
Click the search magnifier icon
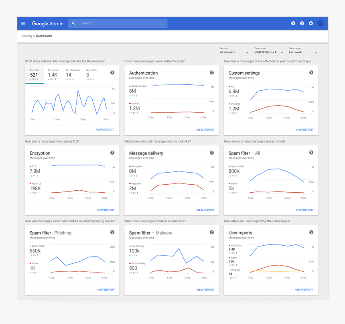coord(73,23)
